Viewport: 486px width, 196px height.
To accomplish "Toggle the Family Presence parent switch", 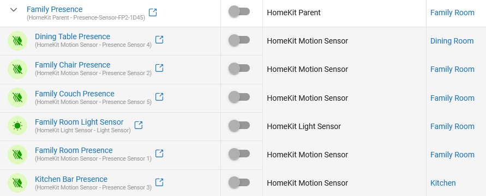I will (x=239, y=12).
